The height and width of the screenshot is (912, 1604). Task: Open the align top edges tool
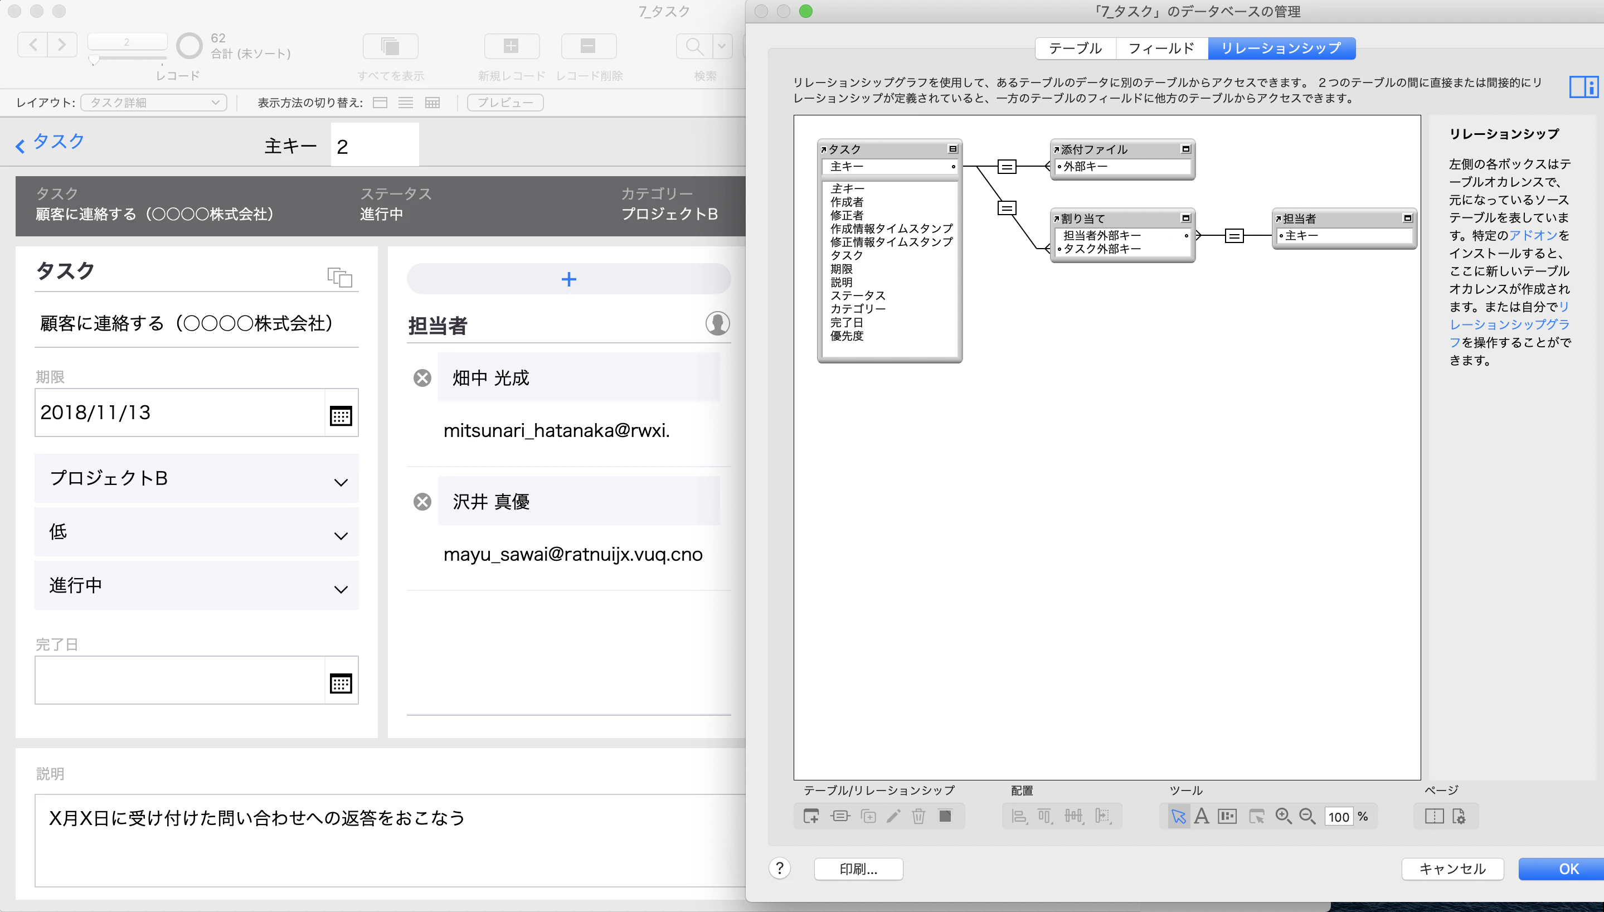click(x=1045, y=816)
